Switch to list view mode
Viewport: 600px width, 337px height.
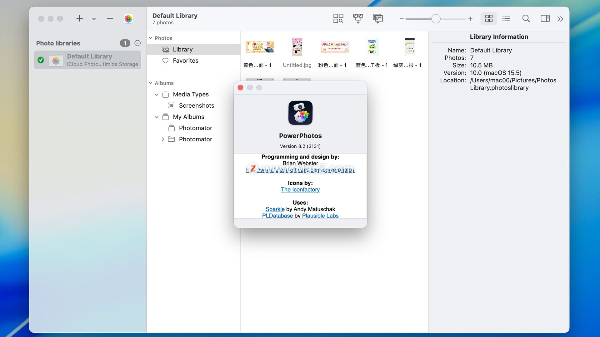point(506,19)
